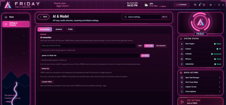
Task: Click Voice Engine Online status
Action: pyautogui.click(x=218, y=44)
